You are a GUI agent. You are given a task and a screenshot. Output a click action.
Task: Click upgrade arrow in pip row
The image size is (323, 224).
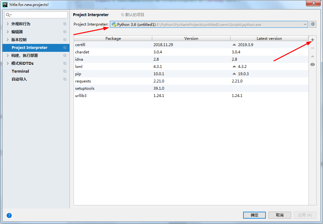click(234, 74)
